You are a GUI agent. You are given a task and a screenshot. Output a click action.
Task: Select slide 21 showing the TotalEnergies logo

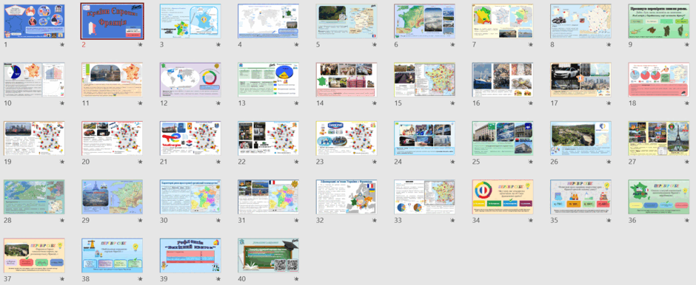190,139
